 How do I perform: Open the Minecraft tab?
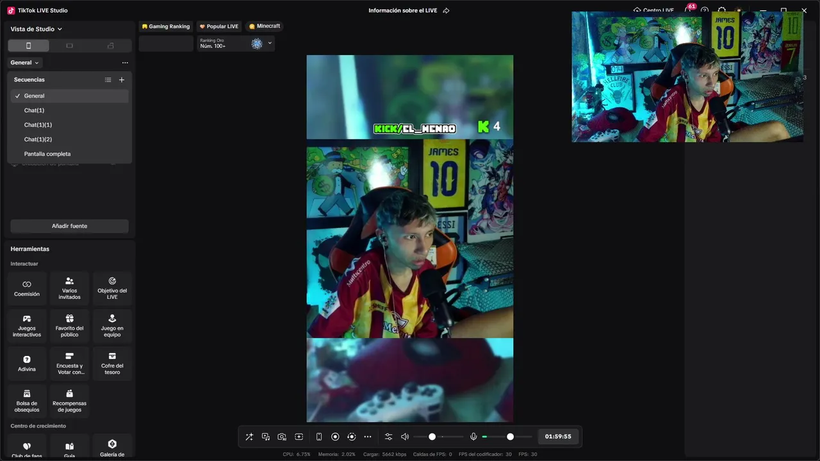pos(265,26)
